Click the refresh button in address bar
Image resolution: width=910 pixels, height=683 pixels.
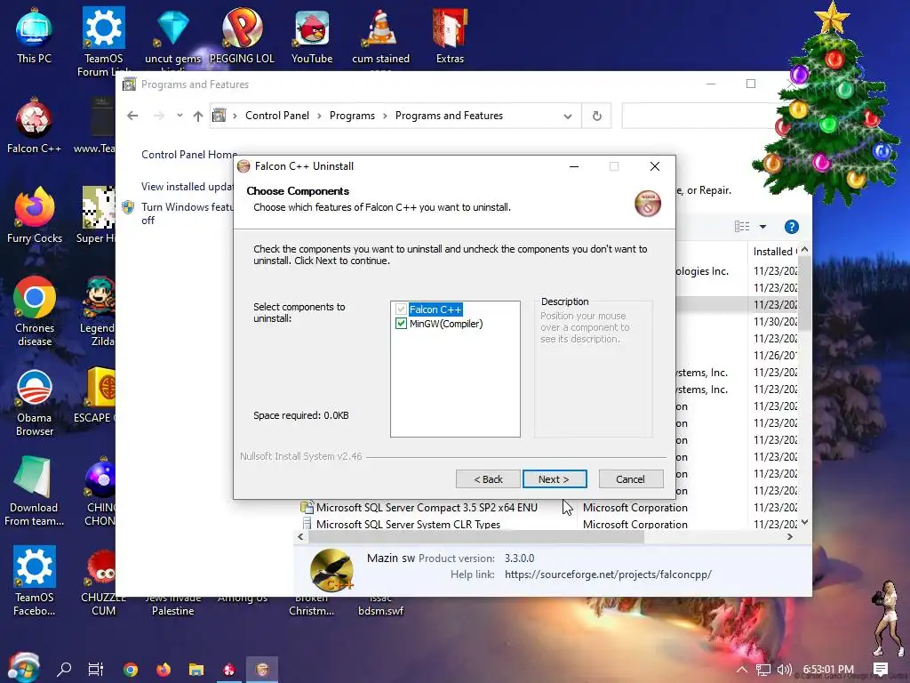click(x=596, y=116)
